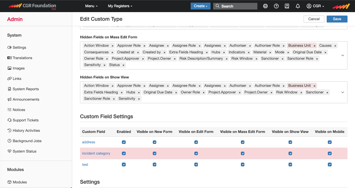Remove Action Window tag from Show View
This screenshot has height=188, width=355.
[x=113, y=86]
